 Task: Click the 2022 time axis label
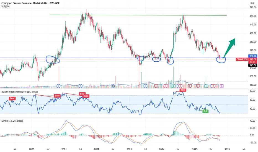click(97, 149)
